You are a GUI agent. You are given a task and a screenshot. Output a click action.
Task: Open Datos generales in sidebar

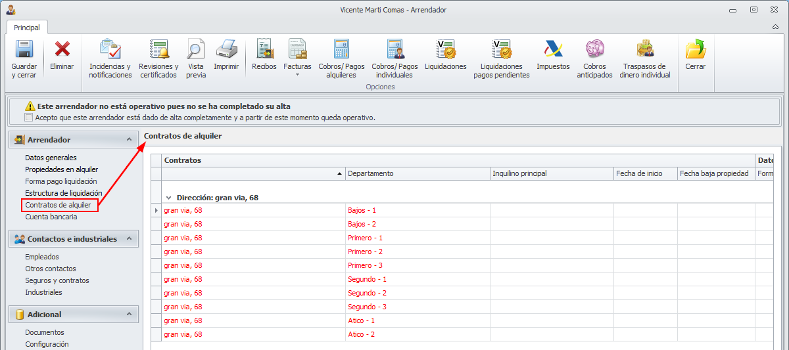coord(51,158)
